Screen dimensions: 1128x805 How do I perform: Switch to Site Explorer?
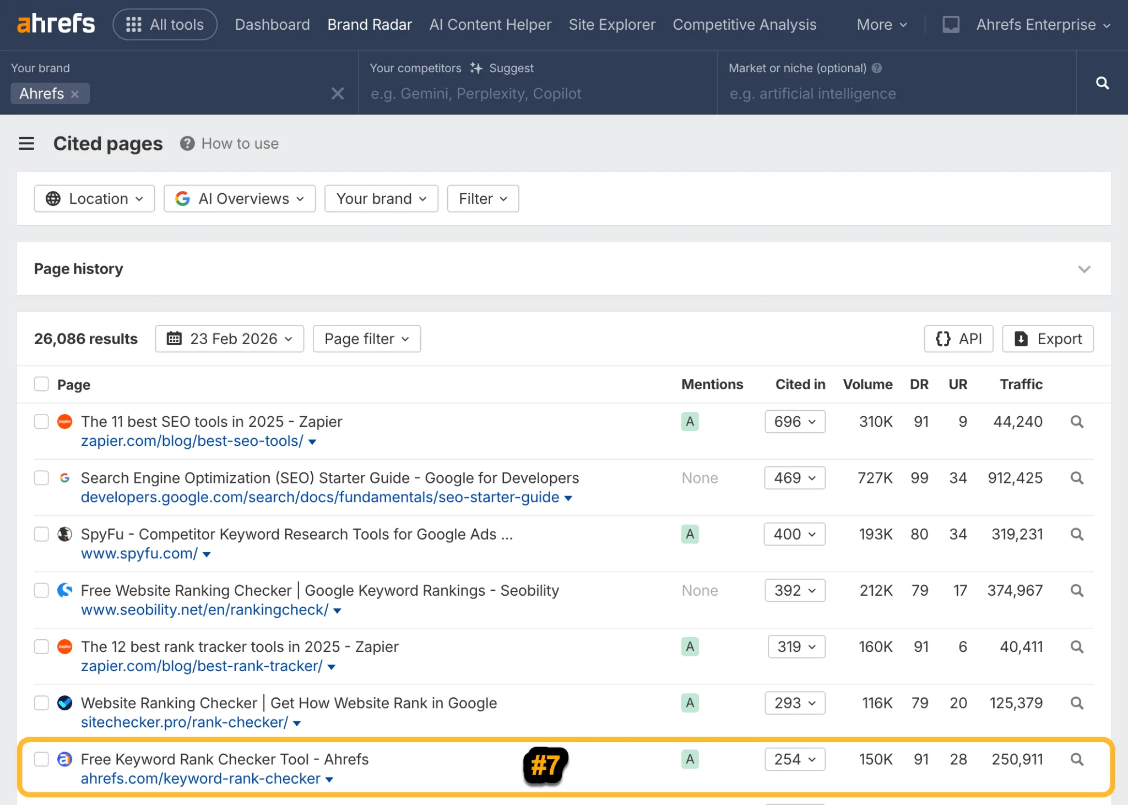pyautogui.click(x=612, y=24)
